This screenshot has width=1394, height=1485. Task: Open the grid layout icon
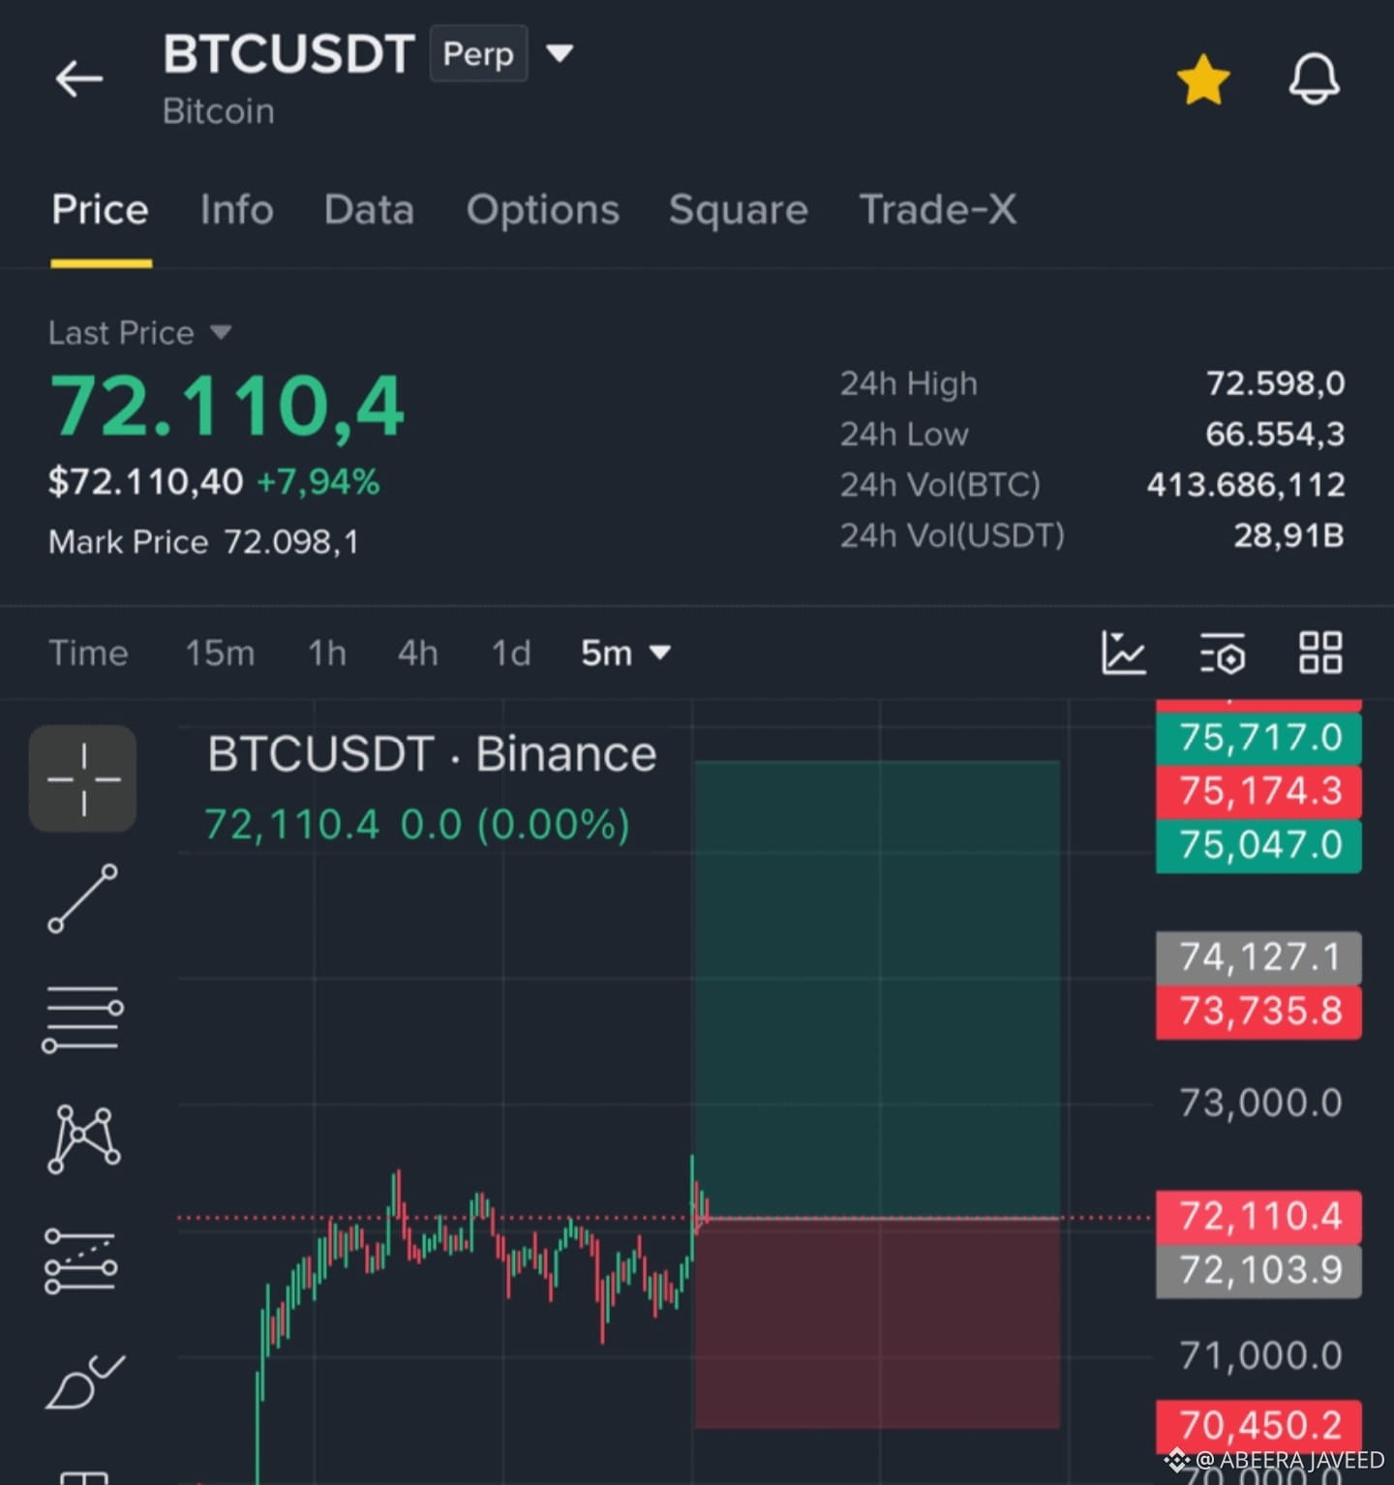click(x=1320, y=652)
